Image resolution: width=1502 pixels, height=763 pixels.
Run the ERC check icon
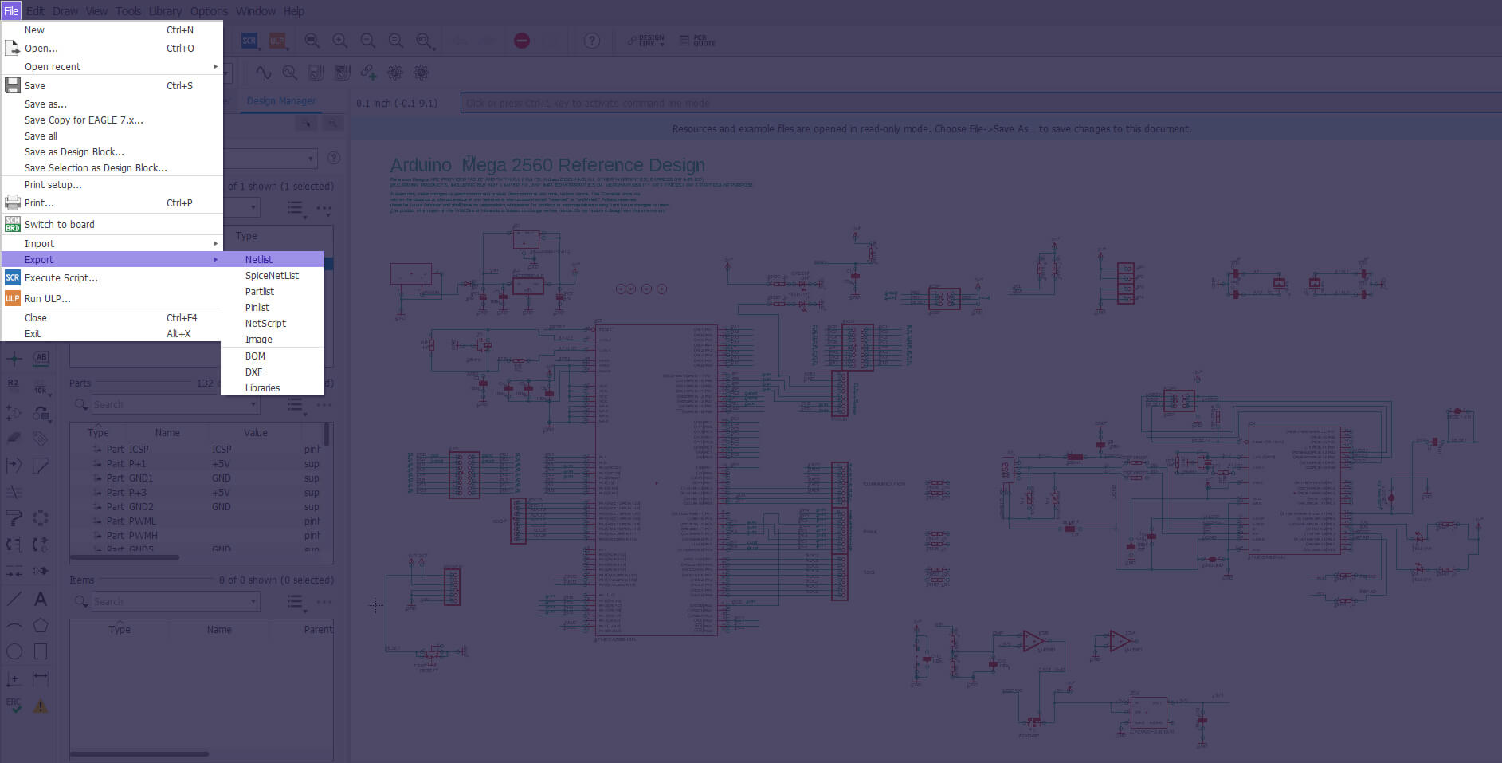[x=14, y=706]
